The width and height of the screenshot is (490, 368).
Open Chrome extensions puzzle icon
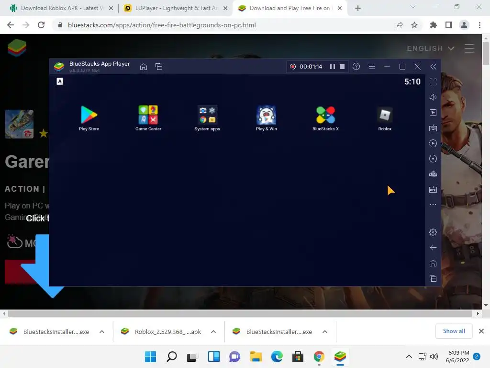coord(434,25)
